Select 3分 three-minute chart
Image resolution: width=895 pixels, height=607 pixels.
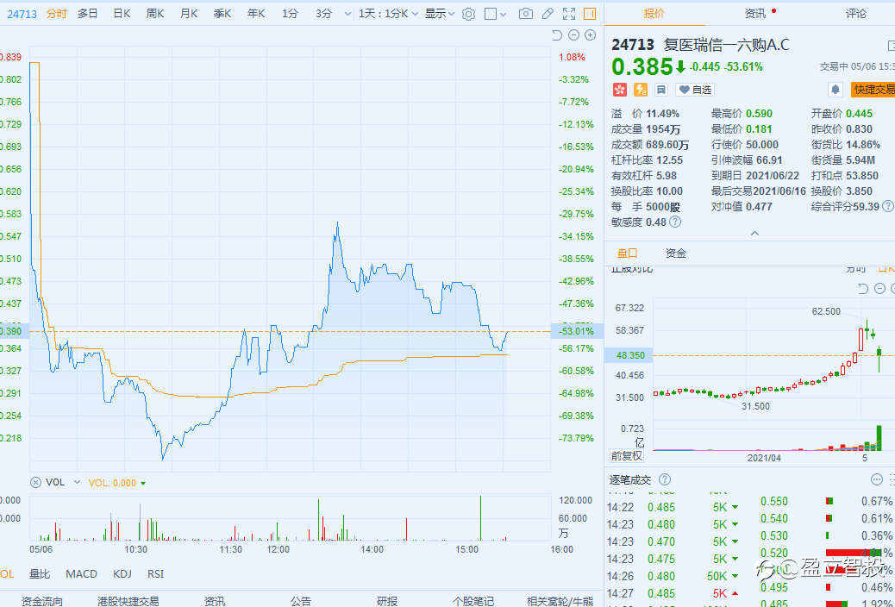(323, 14)
